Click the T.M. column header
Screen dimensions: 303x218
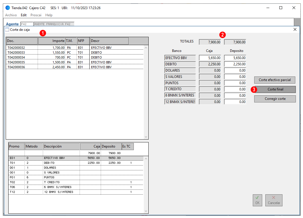[71, 41]
